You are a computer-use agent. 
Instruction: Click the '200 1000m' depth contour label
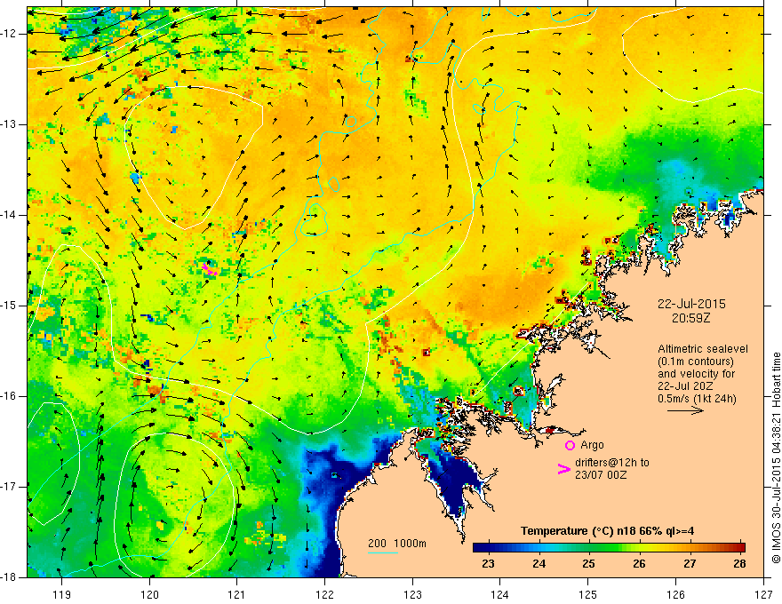coord(397,544)
